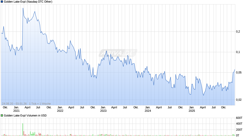Click the price peak in spring 2021
Image resolution: width=246 pixels, height=138 pixels.
point(23,8)
